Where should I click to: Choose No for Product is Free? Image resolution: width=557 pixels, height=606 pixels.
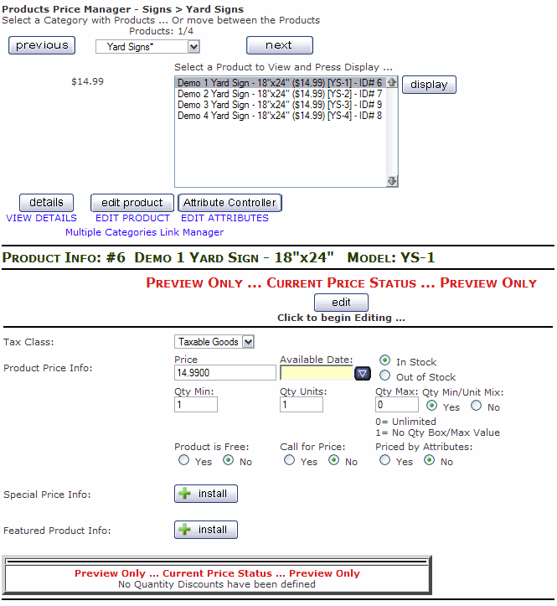click(229, 460)
